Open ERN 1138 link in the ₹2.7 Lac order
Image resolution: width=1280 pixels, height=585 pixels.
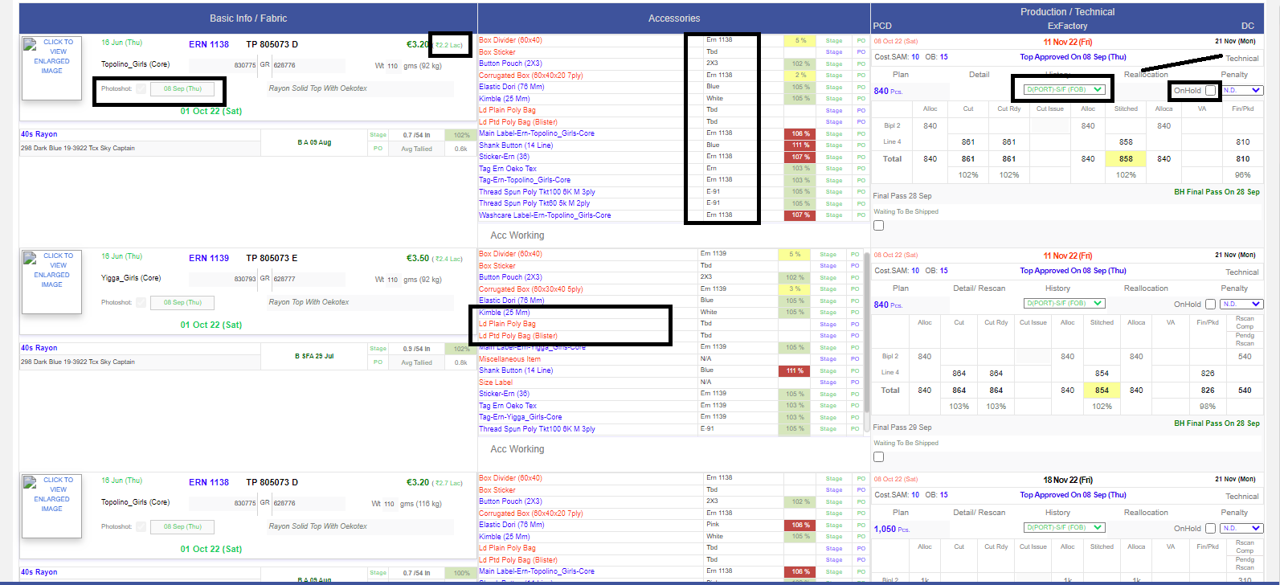tap(209, 482)
